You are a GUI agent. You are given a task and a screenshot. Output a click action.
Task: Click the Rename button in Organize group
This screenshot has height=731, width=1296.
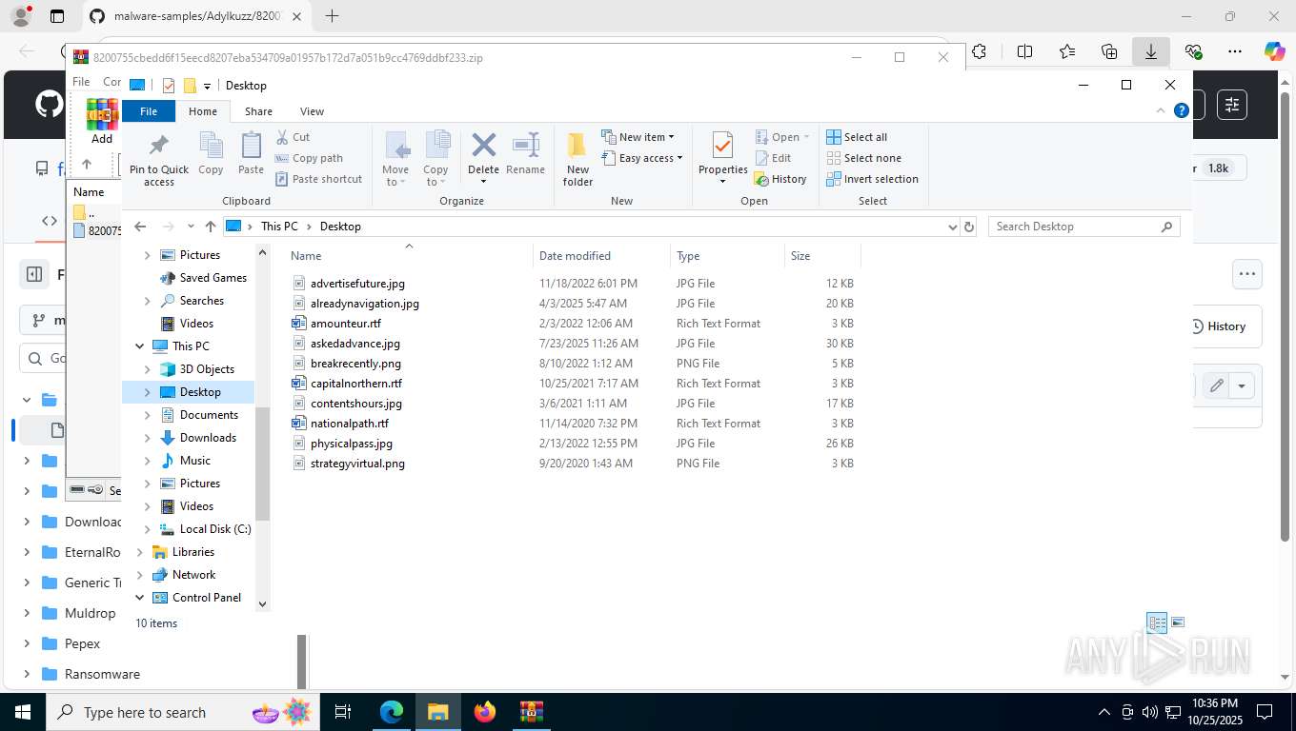[525, 154]
